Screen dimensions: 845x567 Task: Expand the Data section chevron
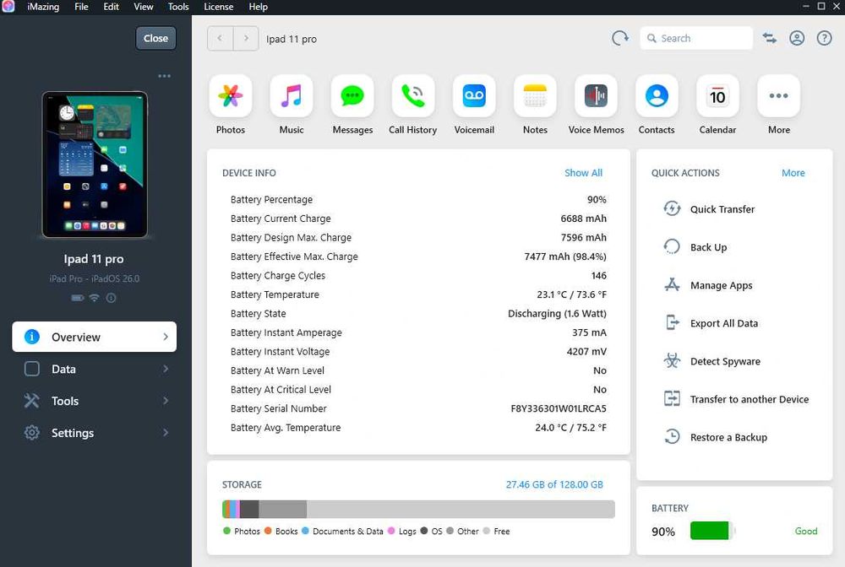(x=166, y=369)
